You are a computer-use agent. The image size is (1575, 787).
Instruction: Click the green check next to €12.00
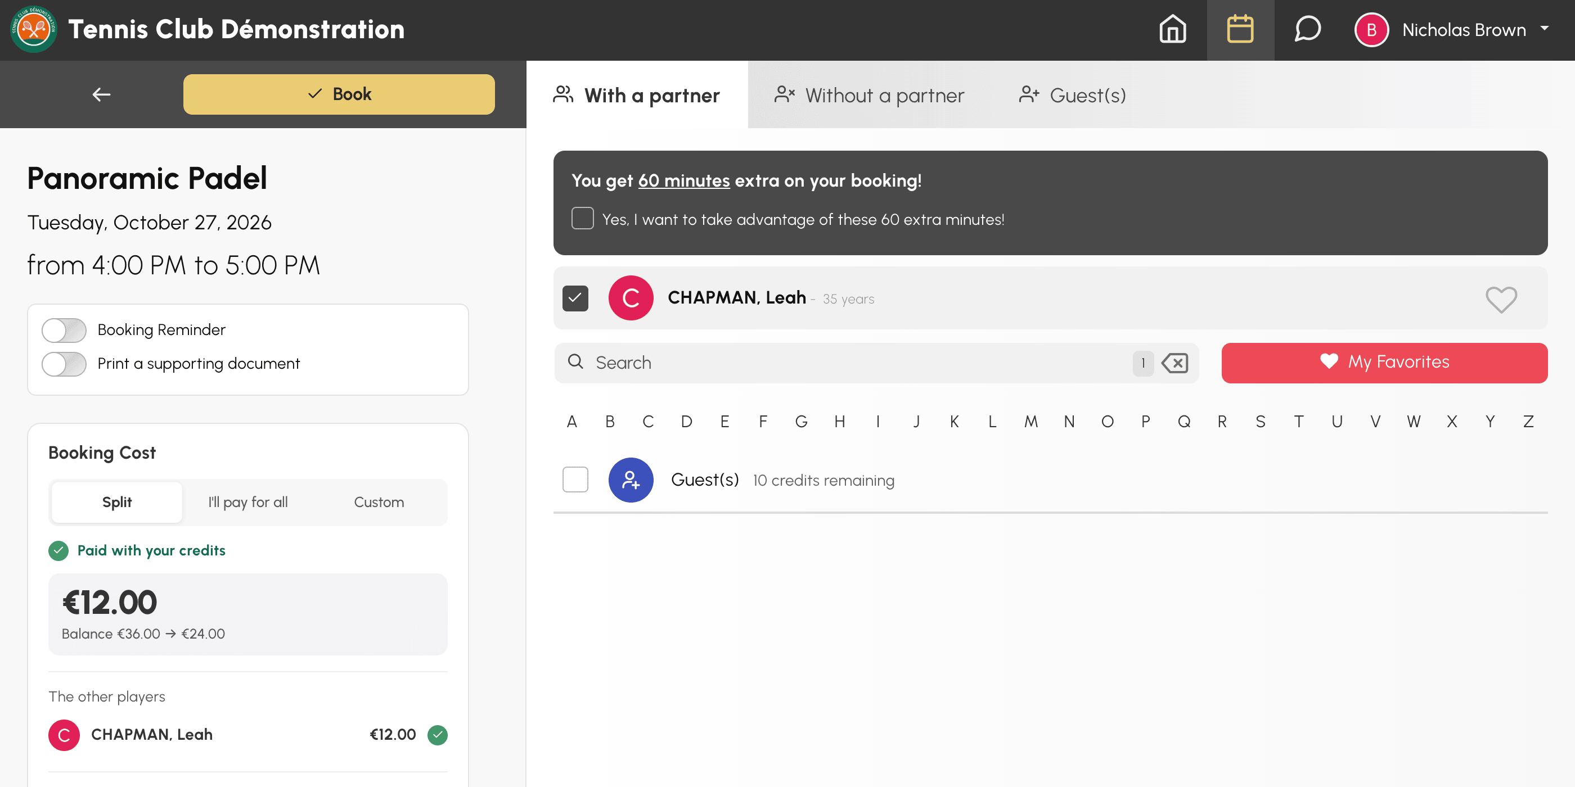(x=437, y=735)
